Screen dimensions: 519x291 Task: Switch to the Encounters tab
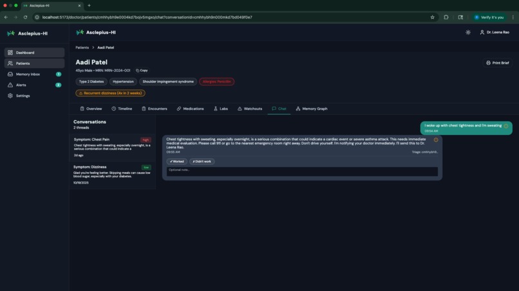tap(155, 109)
